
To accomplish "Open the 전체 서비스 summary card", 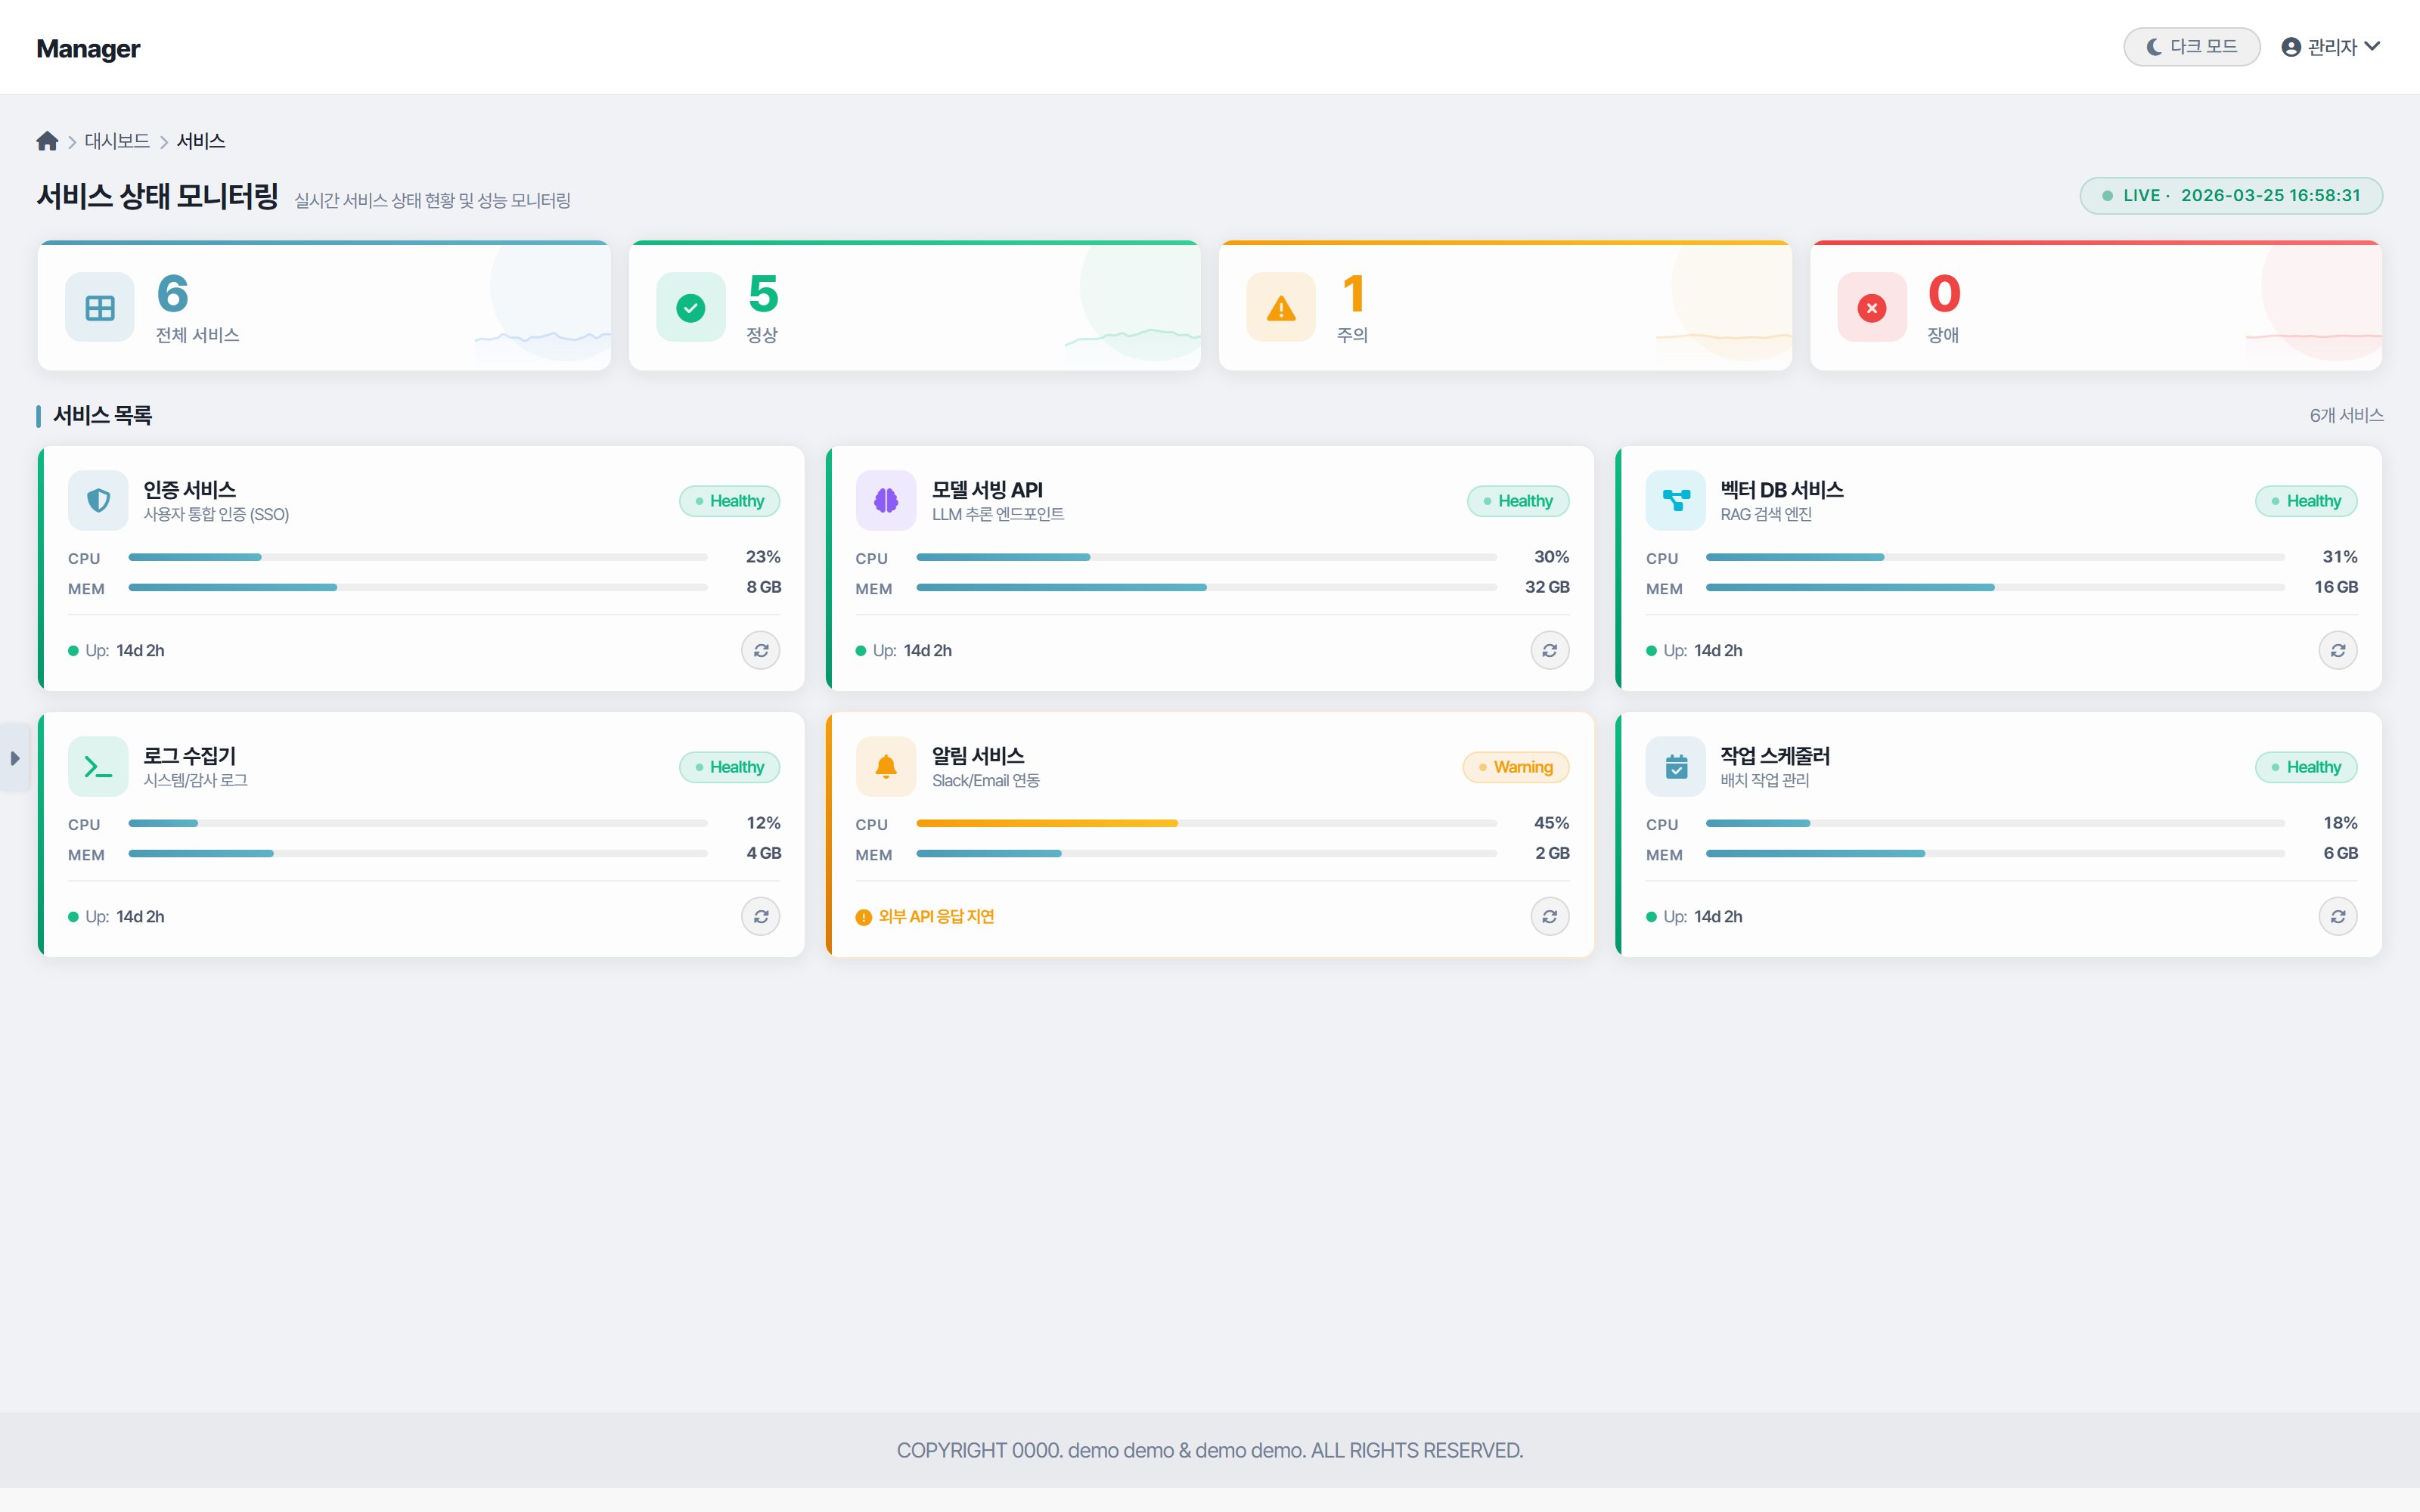I will pos(324,306).
